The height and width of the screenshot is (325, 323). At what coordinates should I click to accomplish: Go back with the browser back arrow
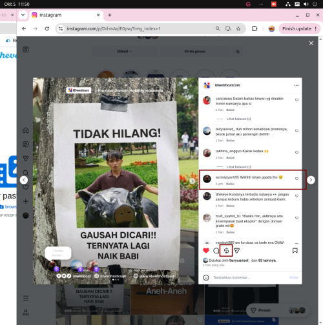(x=24, y=28)
